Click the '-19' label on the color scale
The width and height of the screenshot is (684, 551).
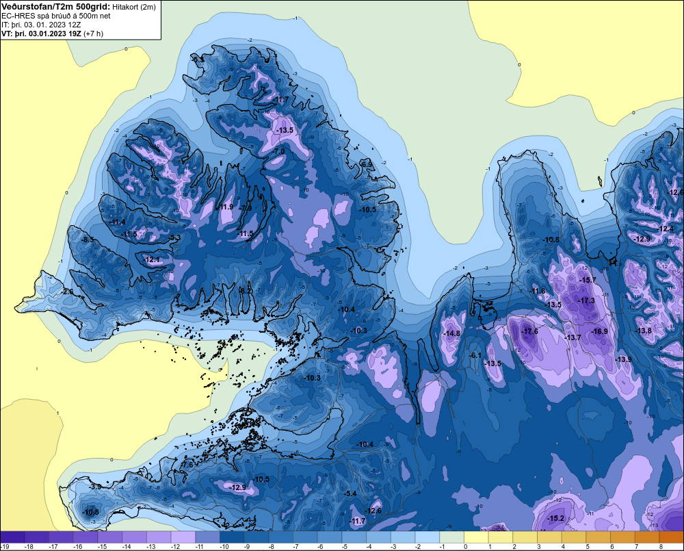(5, 547)
